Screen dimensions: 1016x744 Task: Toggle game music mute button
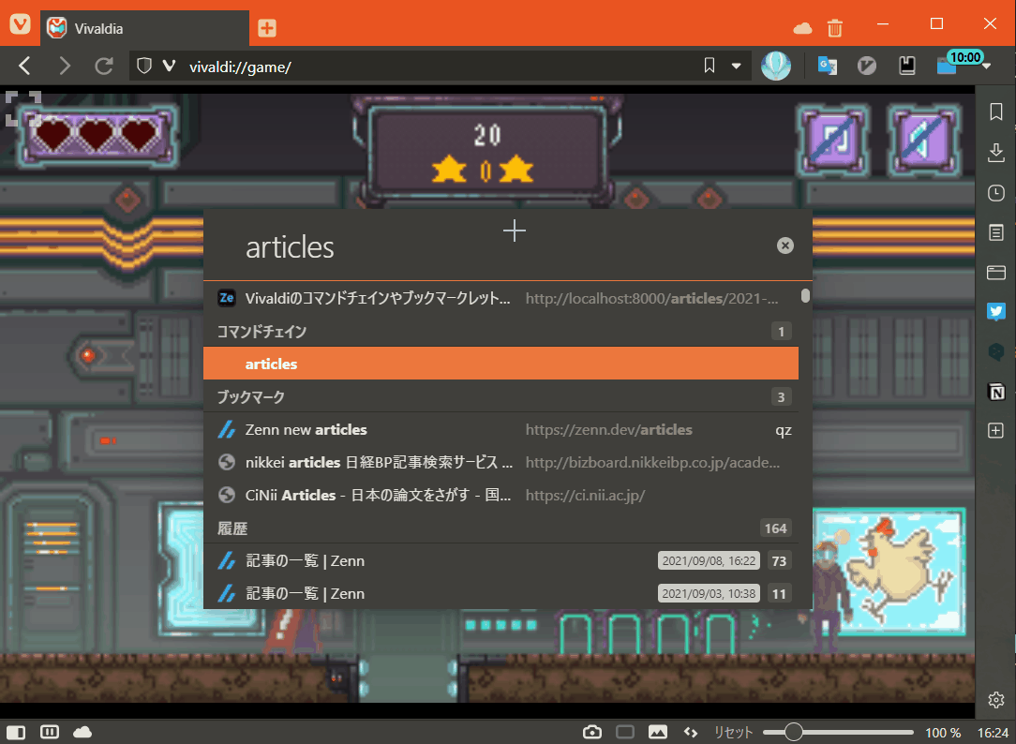click(x=833, y=140)
